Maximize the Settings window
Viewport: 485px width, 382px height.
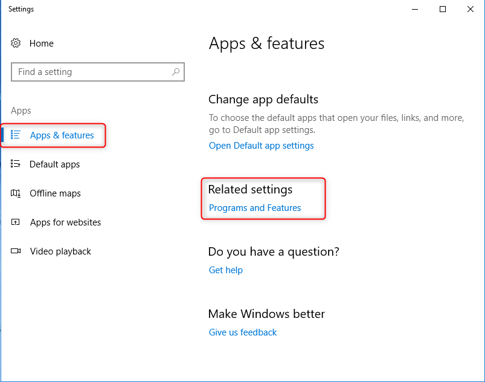click(x=443, y=9)
